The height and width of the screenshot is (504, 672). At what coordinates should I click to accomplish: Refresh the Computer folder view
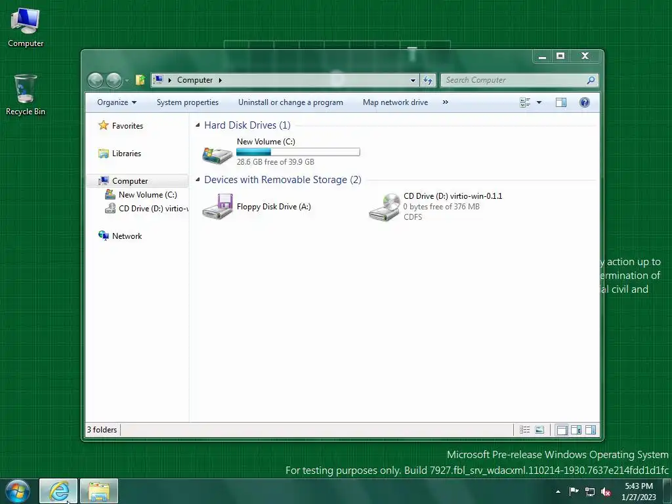point(428,80)
